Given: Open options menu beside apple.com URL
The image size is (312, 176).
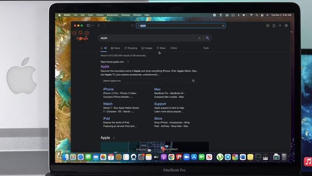Looking at the screenshot, I should click(128, 62).
